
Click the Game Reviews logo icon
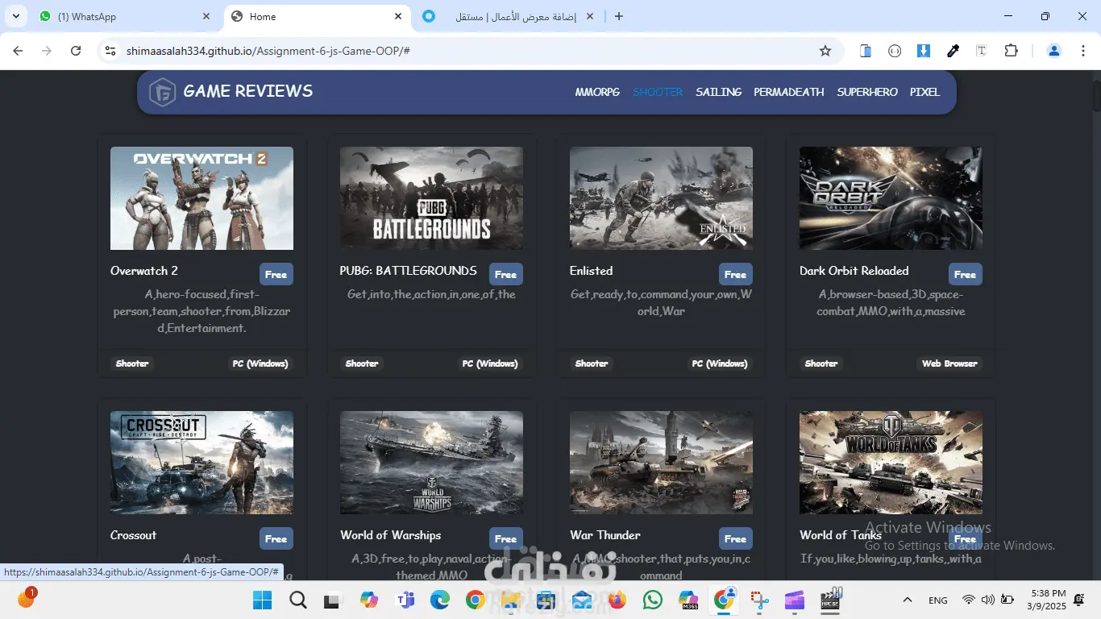[x=163, y=92]
